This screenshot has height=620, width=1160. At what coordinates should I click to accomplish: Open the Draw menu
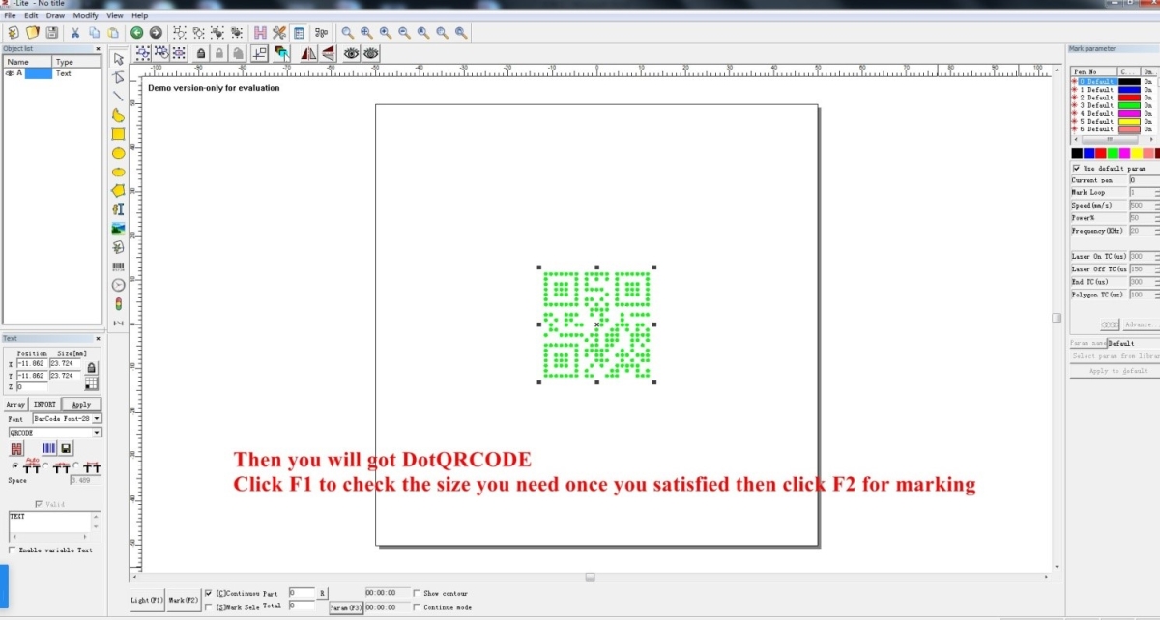point(56,16)
